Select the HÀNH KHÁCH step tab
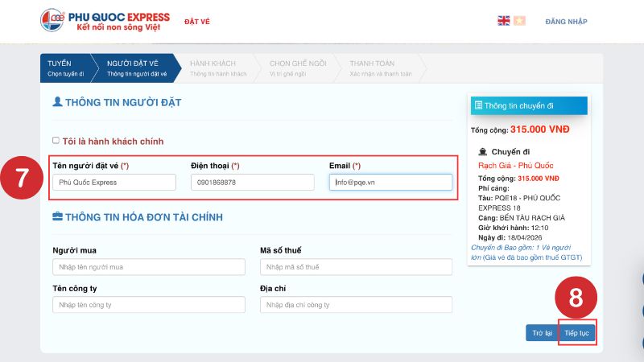 point(218,68)
